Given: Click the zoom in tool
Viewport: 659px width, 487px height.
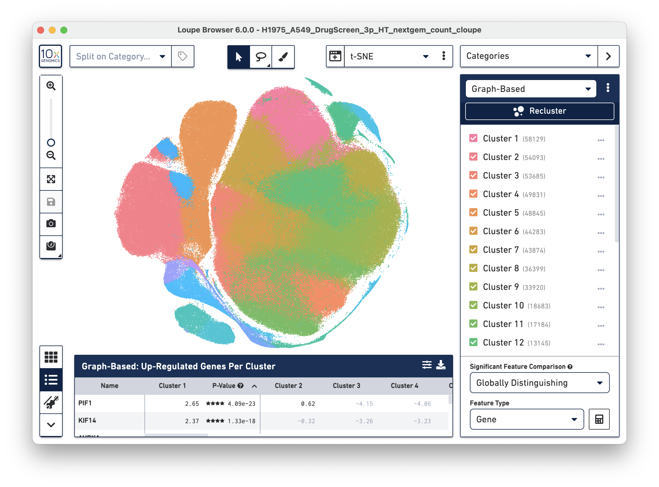Looking at the screenshot, I should click(x=51, y=86).
